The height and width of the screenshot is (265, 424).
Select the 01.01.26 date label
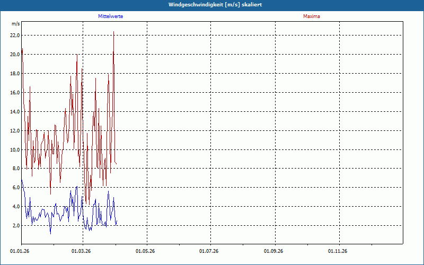point(20,251)
